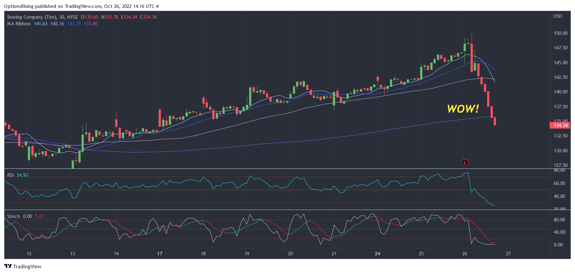Click the current price tag 134.34
This screenshot has height=273, width=575.
coord(560,125)
